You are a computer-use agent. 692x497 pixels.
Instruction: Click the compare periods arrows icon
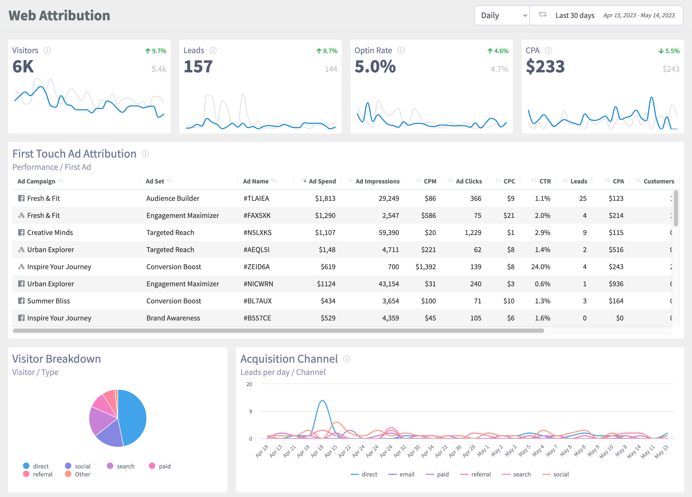point(542,15)
